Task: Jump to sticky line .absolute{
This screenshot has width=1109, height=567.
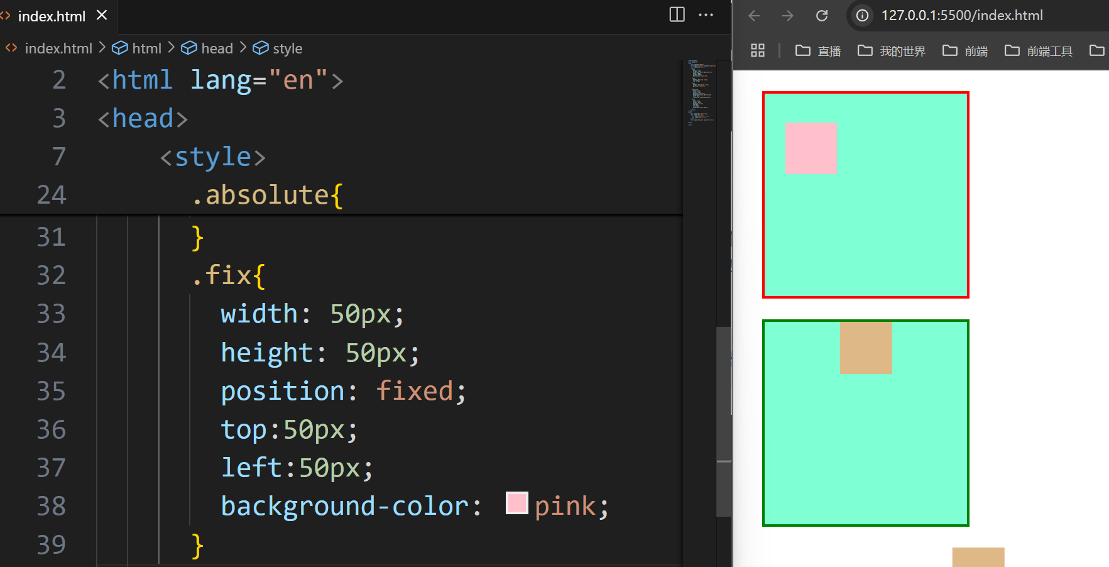Action: coord(267,195)
